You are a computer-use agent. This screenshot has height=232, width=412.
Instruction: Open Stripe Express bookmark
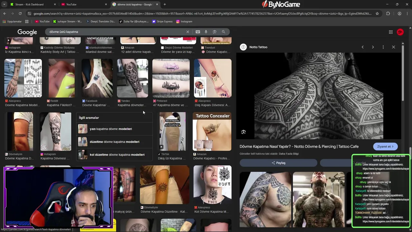163,22
